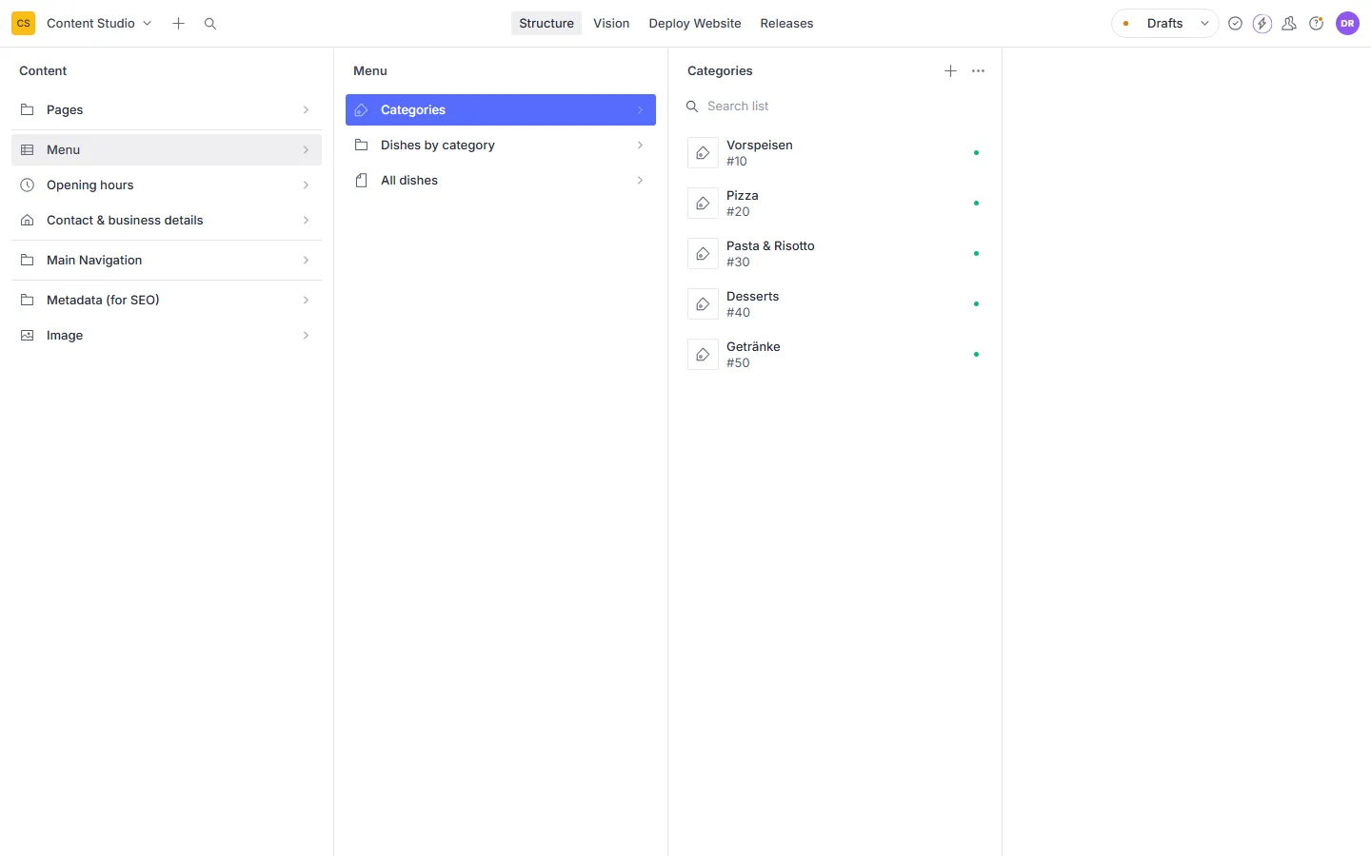The width and height of the screenshot is (1371, 856).
Task: Open the "Pizza" category
Action: tap(835, 203)
